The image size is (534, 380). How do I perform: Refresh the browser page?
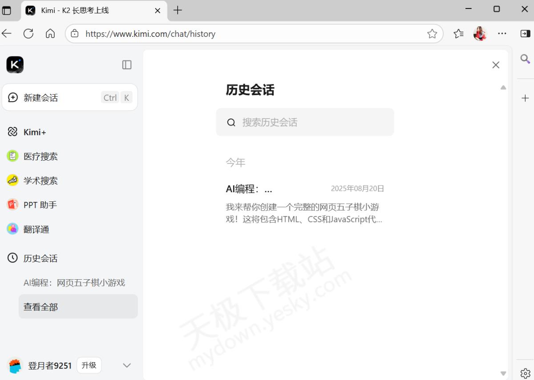(x=28, y=34)
